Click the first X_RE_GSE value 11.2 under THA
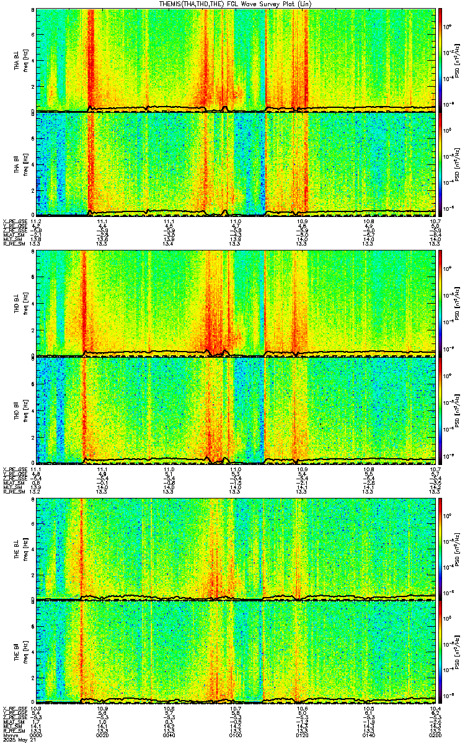Screen dimensions: 465x744 click(x=36, y=221)
